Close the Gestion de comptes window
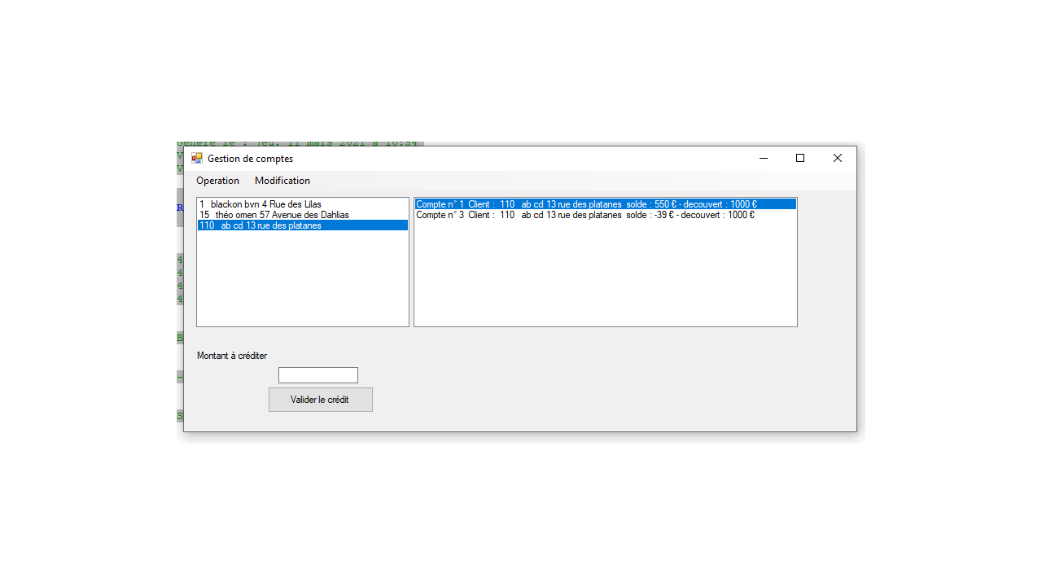The image size is (1042, 586). [x=838, y=159]
